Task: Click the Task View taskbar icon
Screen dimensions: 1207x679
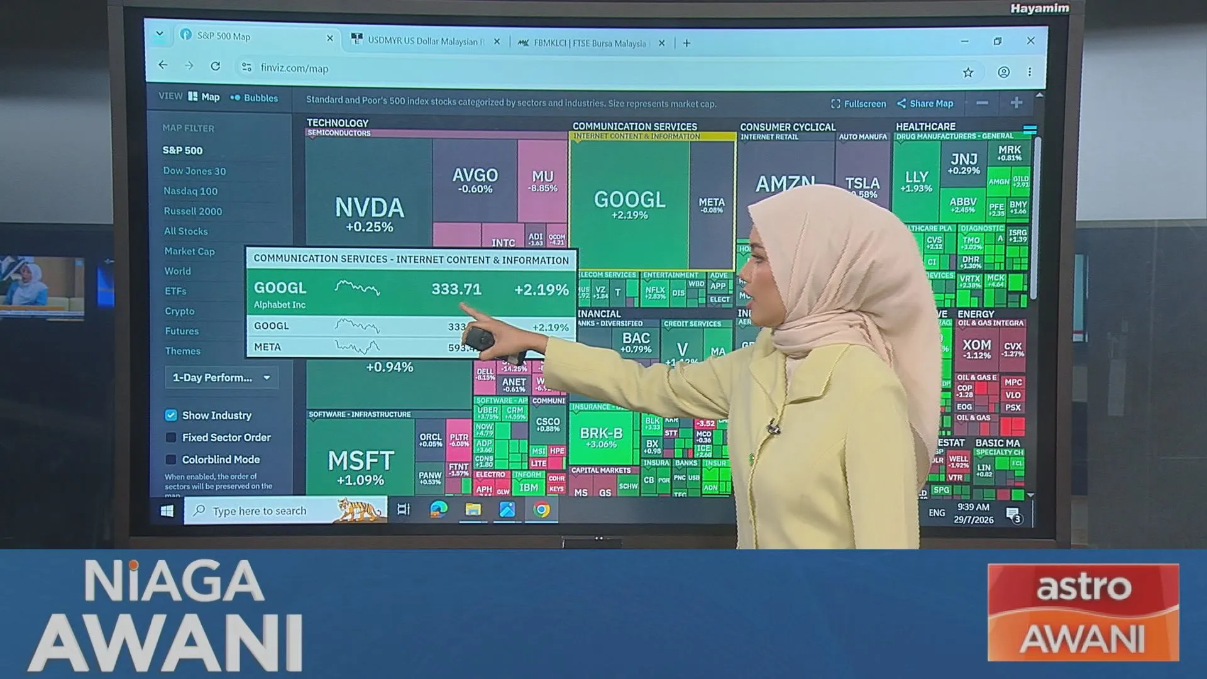Action: pos(404,509)
